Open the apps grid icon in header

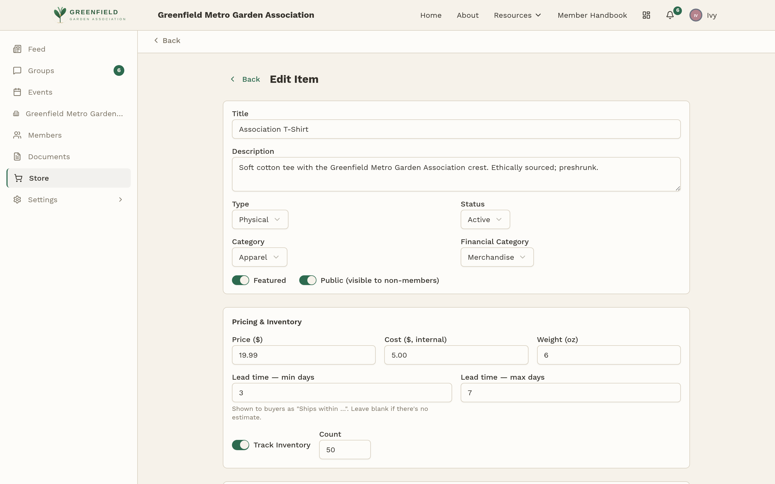tap(646, 15)
